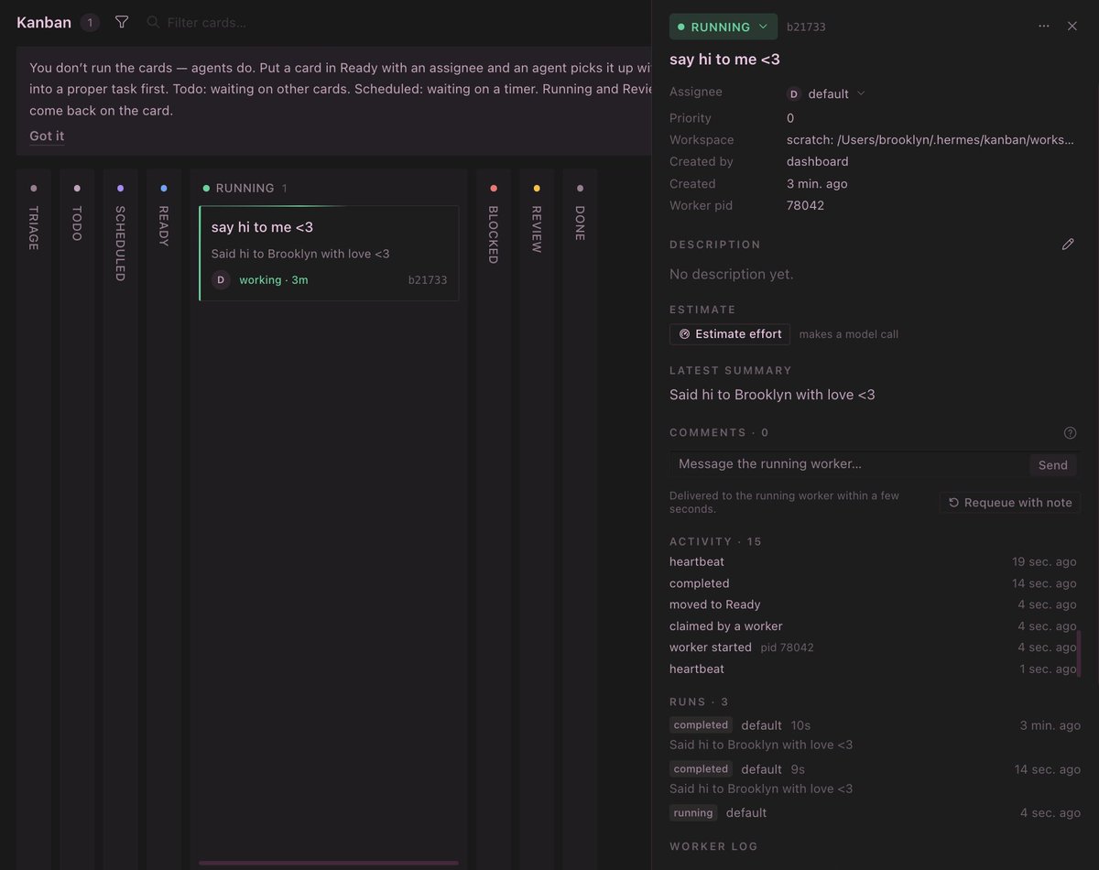Focus the Message the running worker field
Screen dimensions: 1099x870
tap(848, 464)
